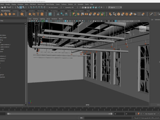Switch to the Rendering shelf tab
The image size is (160, 120).
41,11
